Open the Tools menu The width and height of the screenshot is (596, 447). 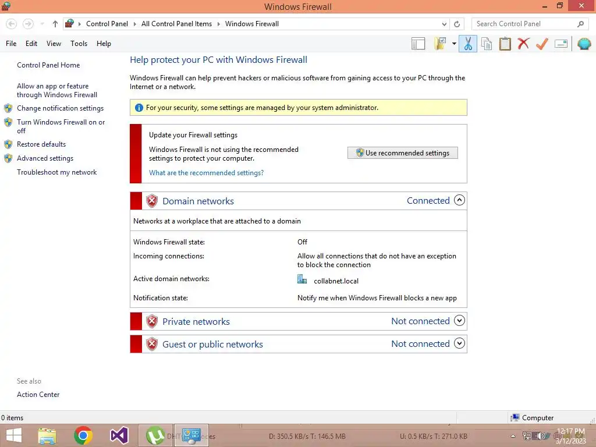[79, 44]
